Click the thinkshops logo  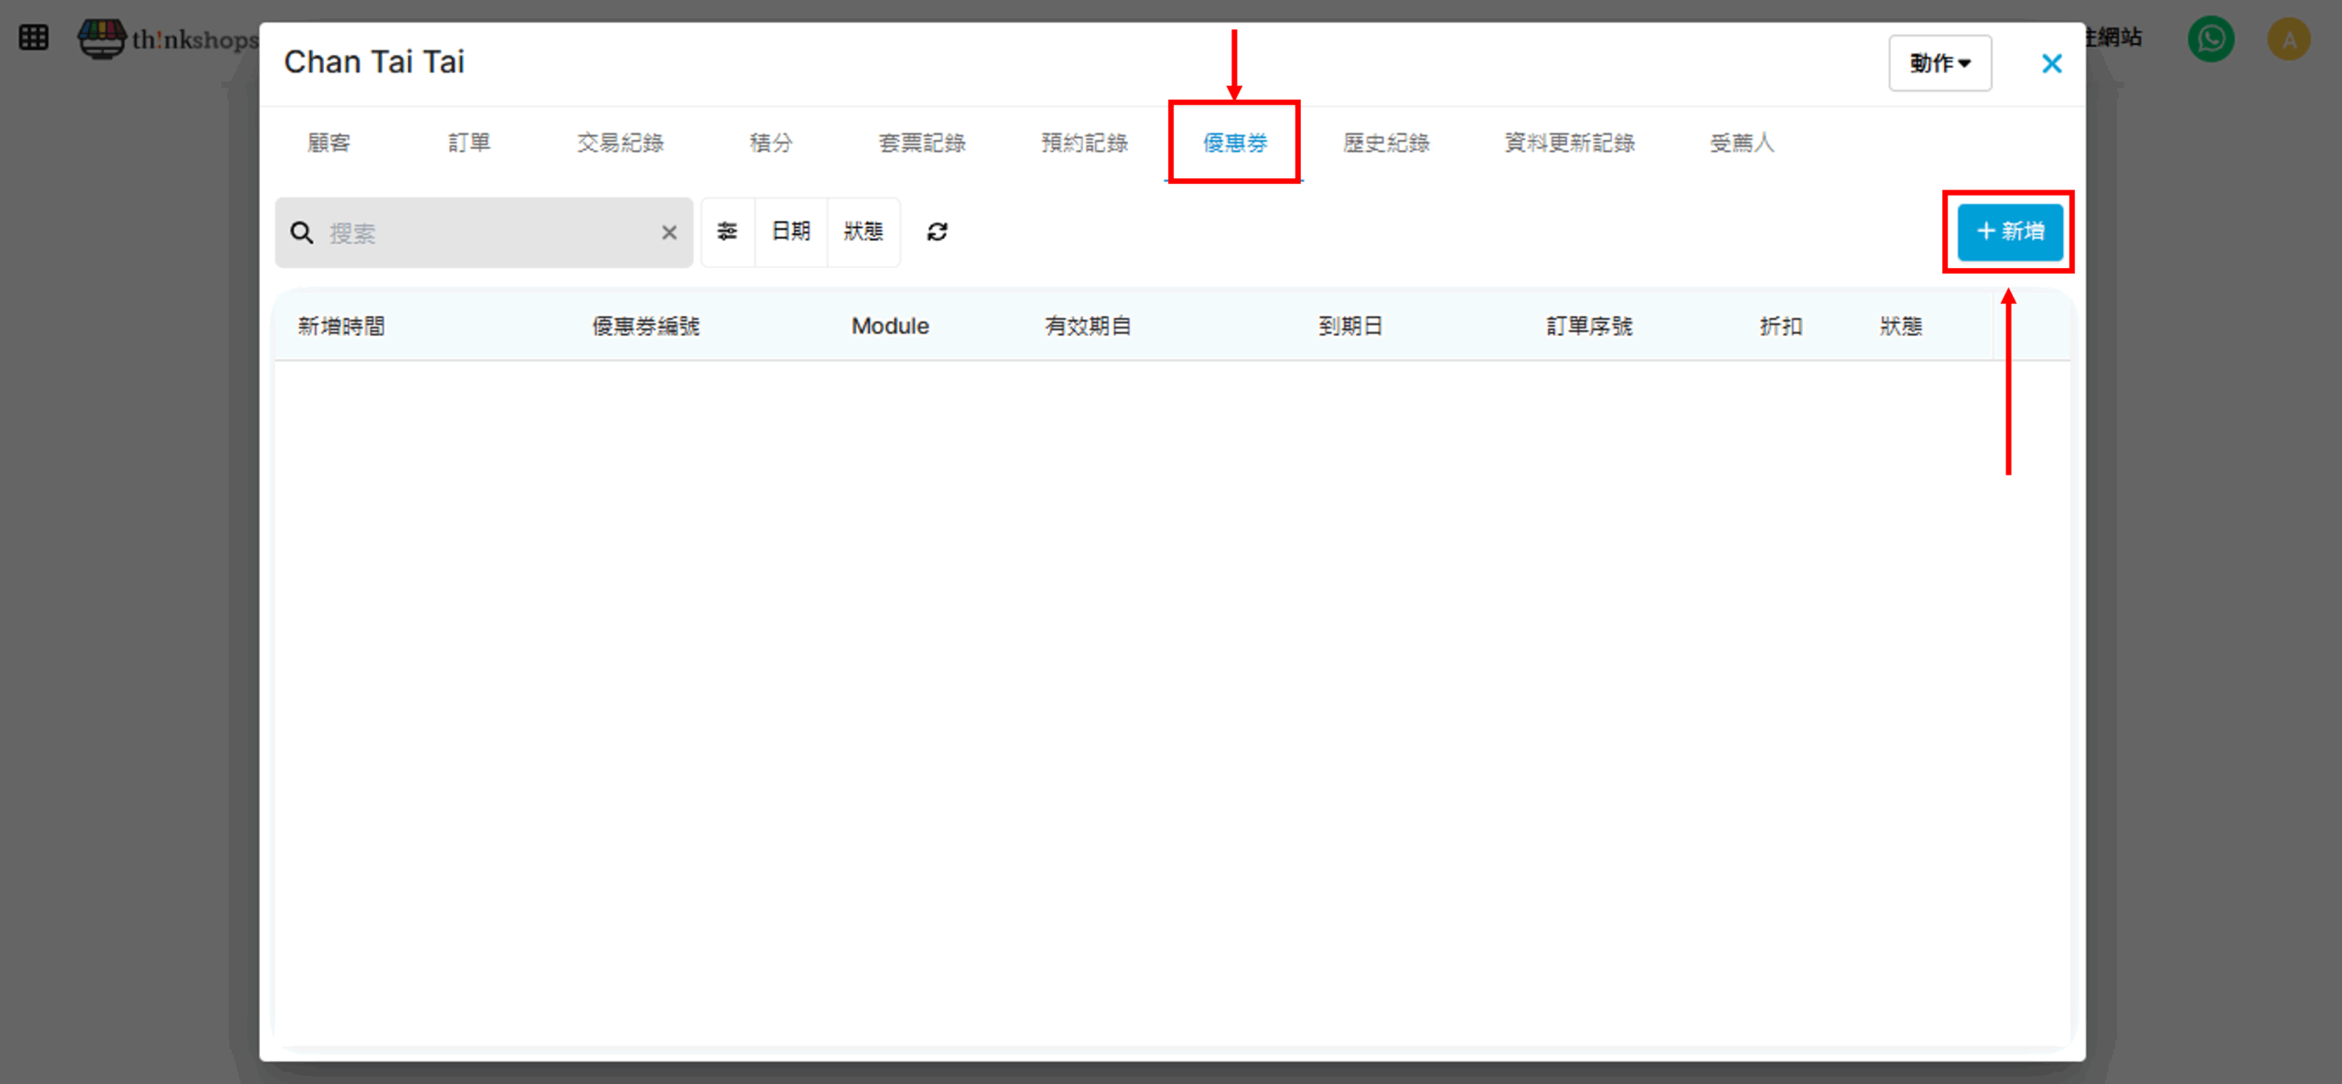(169, 38)
